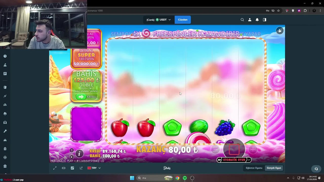The width and height of the screenshot is (324, 182).
Task: Pop out the game in new window
Action: tap(81, 168)
